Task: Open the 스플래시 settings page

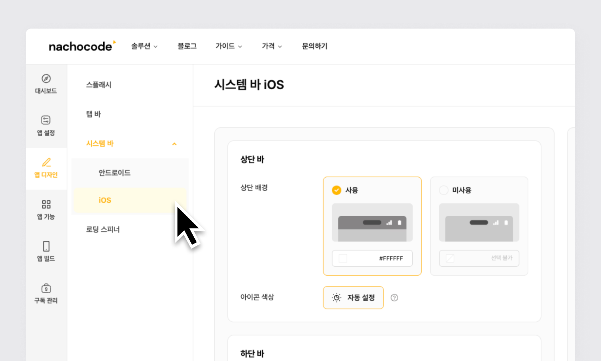Action: coord(99,85)
